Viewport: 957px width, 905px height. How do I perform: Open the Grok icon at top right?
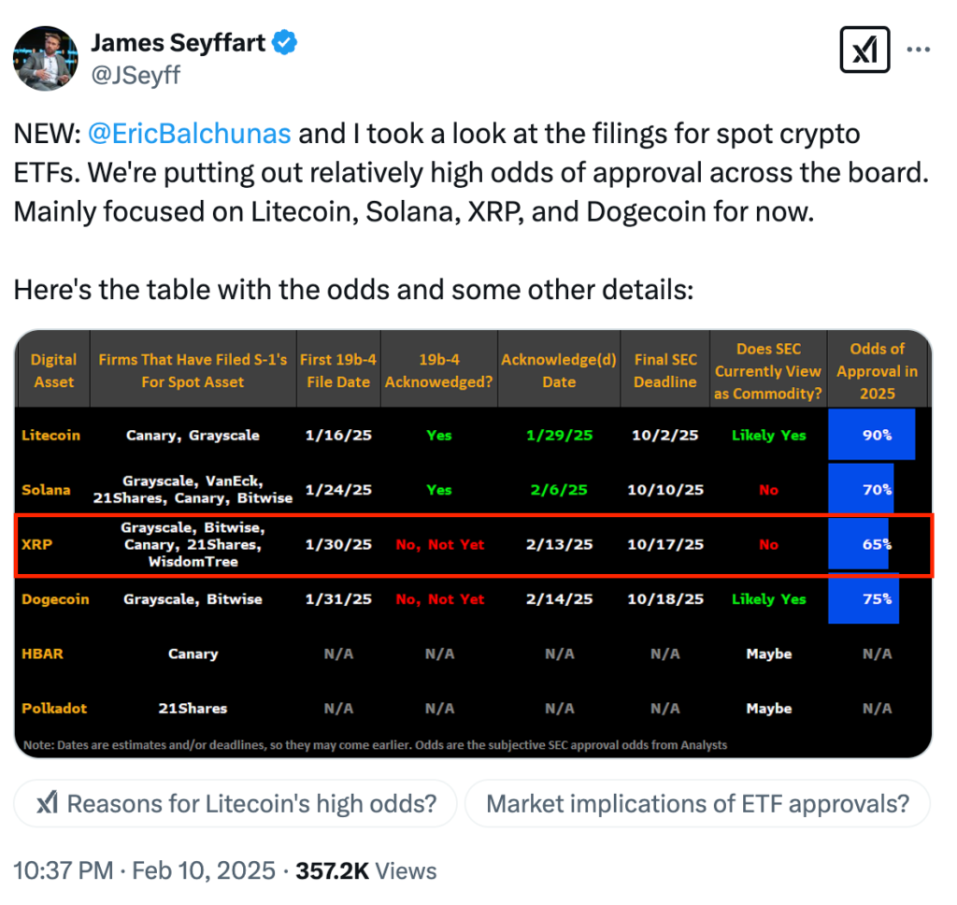(865, 49)
